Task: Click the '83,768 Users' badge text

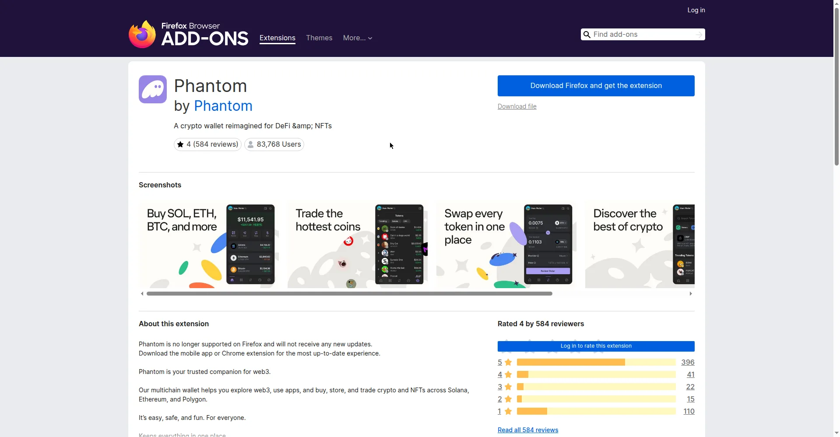Action: click(279, 144)
